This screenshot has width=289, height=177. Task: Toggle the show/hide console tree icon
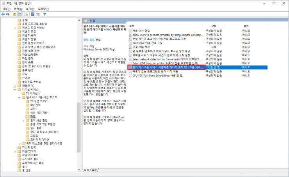pyautogui.click(x=20, y=14)
